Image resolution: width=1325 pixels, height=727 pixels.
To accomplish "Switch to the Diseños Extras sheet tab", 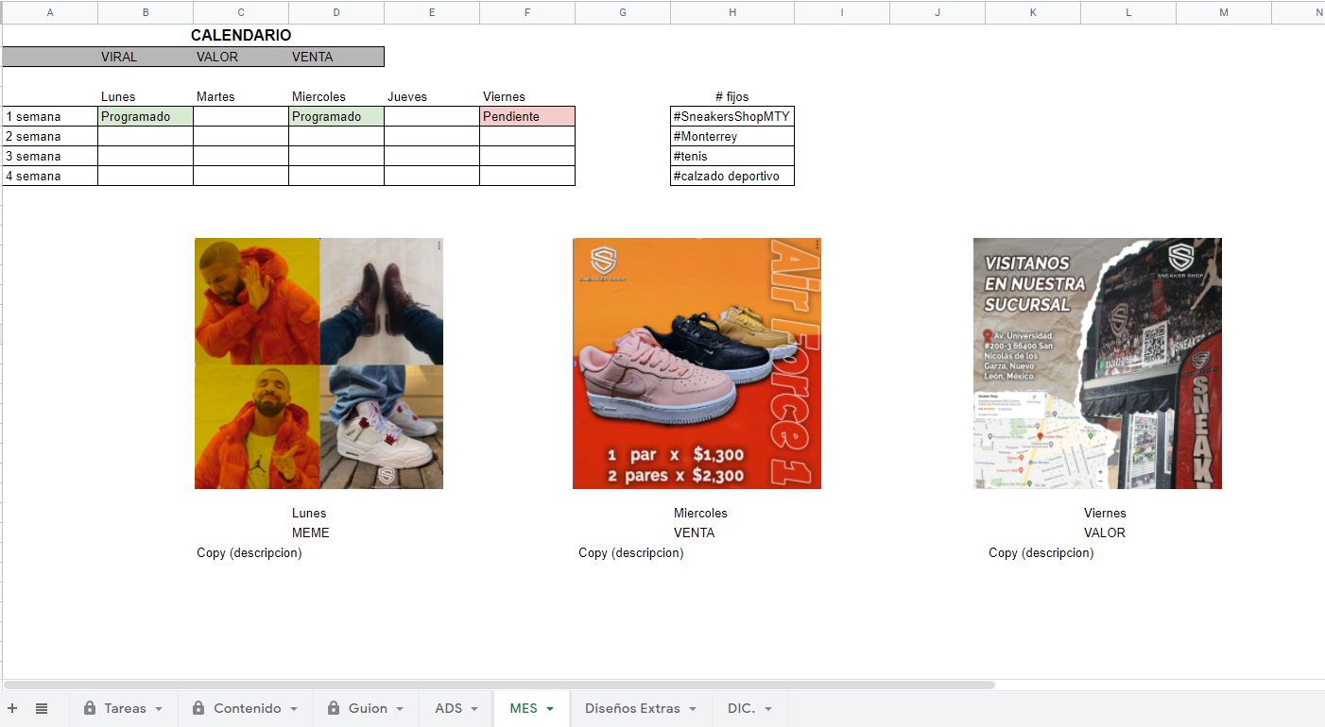I will click(x=631, y=708).
